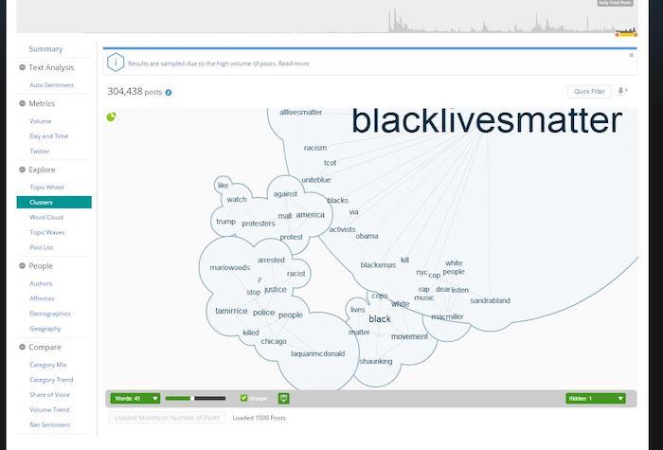
Task: Open Category Mix comparison
Action: pyautogui.click(x=48, y=365)
